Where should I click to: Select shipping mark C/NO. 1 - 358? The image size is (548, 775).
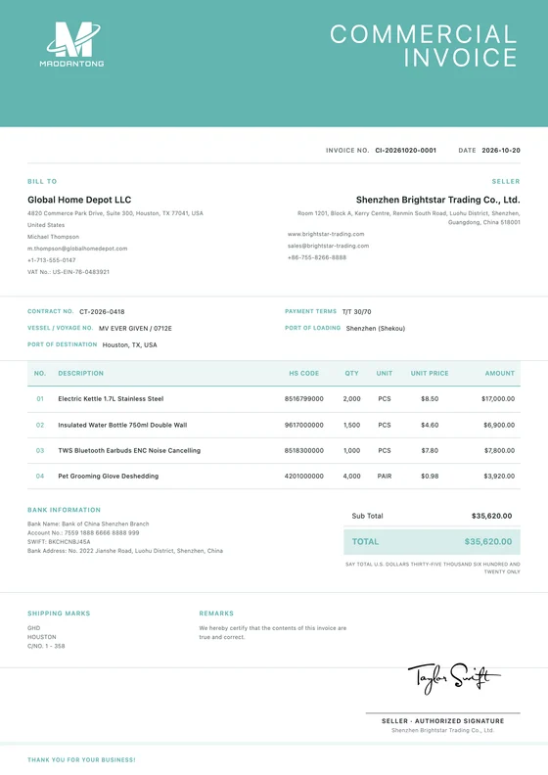point(46,647)
